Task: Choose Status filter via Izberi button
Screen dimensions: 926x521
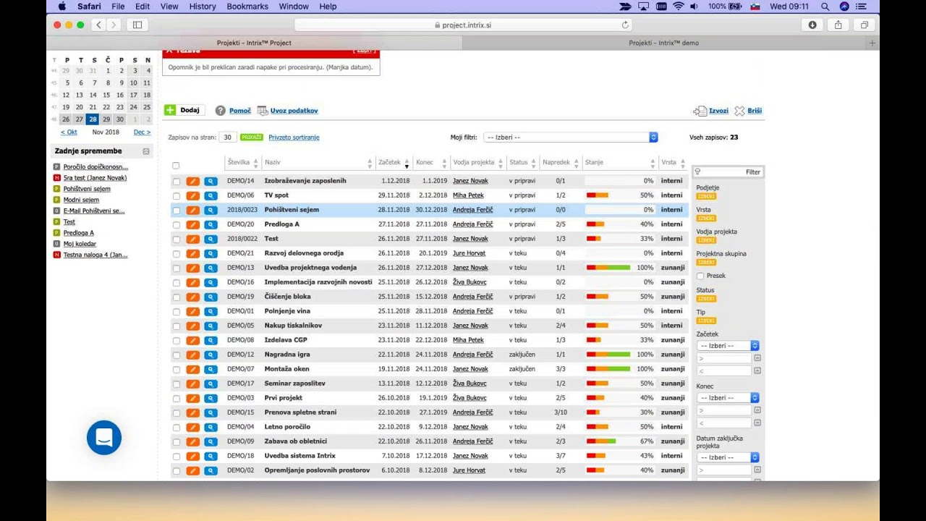Action: [706, 298]
